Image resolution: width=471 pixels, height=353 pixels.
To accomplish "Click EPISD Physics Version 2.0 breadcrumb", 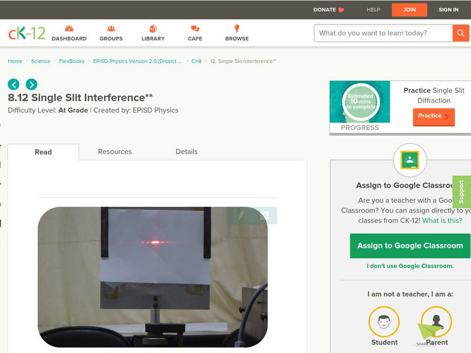I will [x=137, y=61].
